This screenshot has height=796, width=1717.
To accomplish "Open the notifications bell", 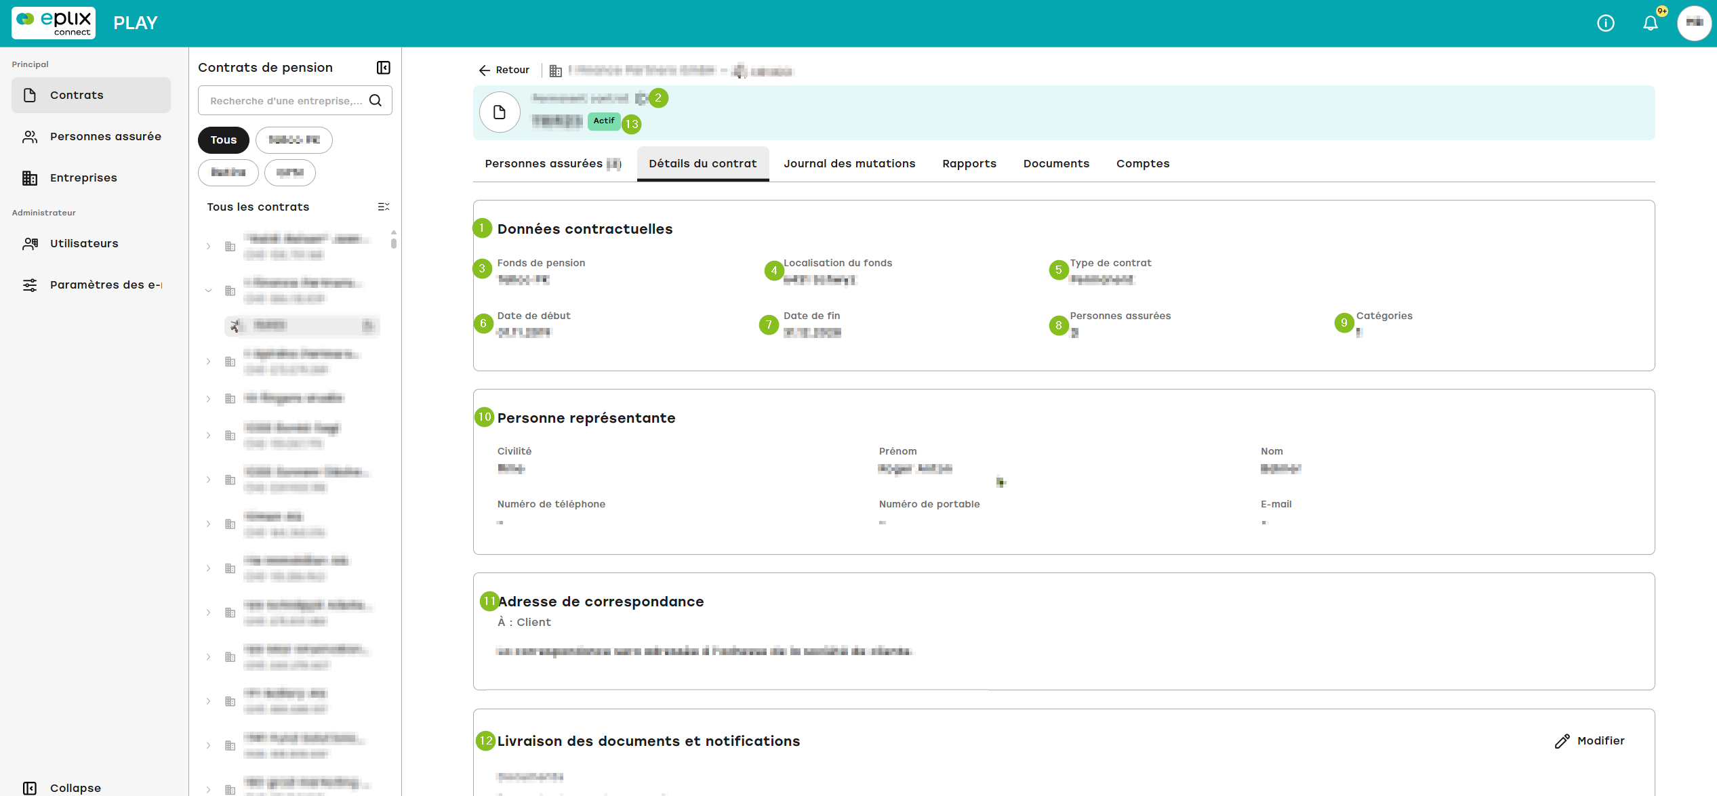I will pyautogui.click(x=1651, y=23).
